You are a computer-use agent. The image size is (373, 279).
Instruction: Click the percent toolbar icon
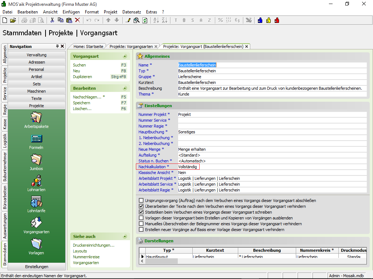tap(220, 20)
